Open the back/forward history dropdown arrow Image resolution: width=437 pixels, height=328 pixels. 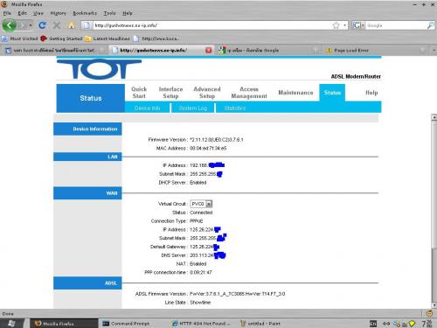31,25
